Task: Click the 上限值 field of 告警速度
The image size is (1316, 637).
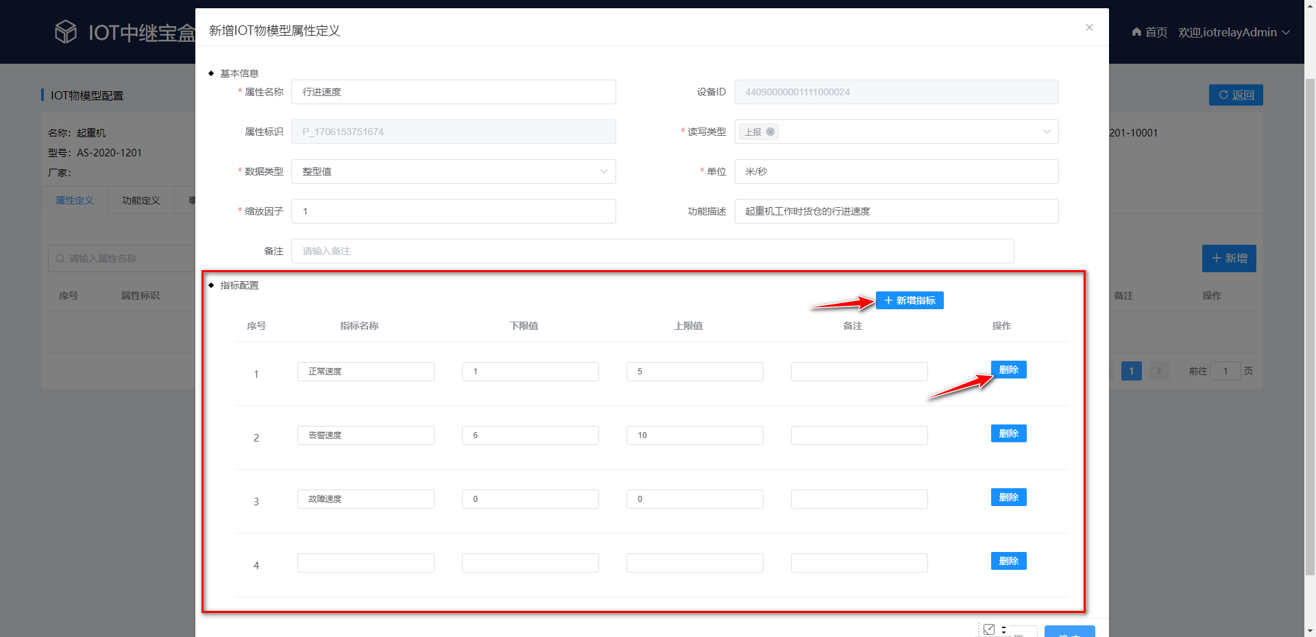Action: click(x=694, y=435)
